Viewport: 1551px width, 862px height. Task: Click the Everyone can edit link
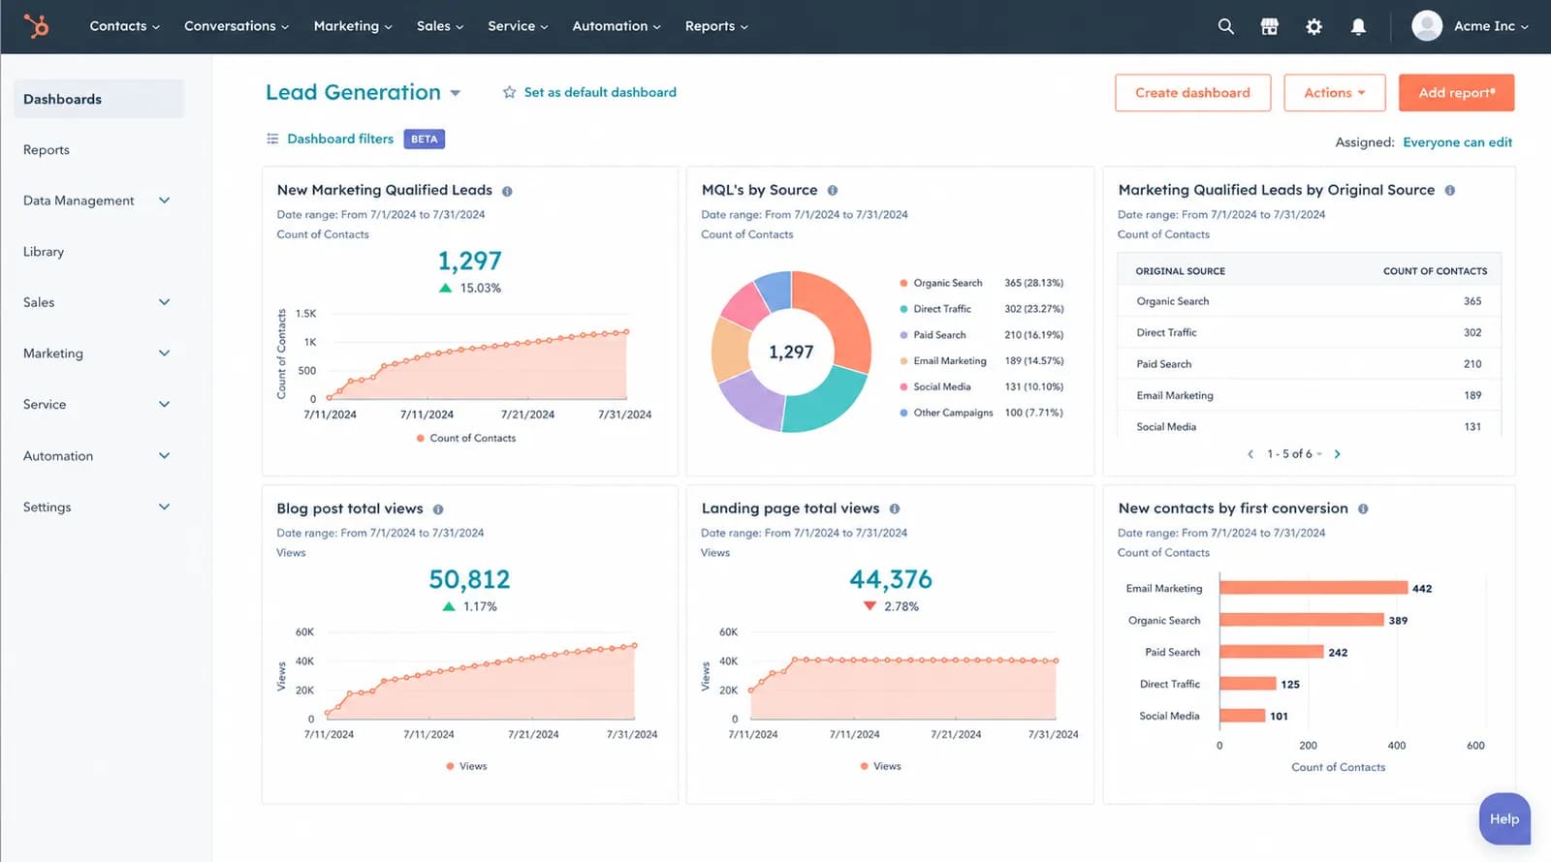(1457, 141)
